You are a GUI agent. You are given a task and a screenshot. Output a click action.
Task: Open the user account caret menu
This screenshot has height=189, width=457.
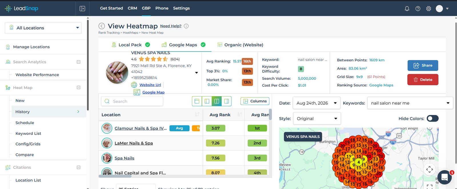point(447,9)
